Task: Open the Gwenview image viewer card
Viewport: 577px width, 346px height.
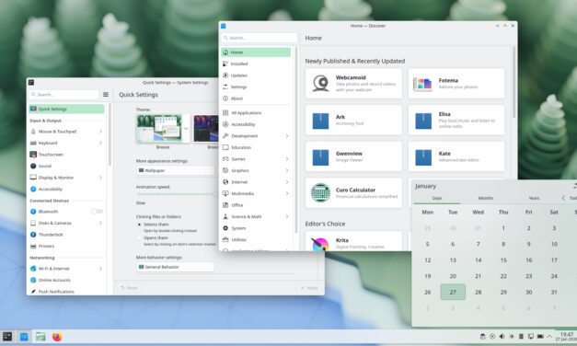Action: (353, 156)
